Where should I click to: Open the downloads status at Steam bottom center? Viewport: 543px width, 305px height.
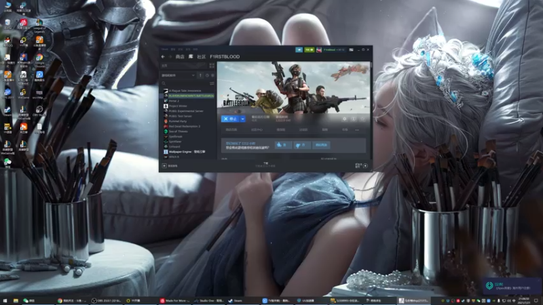click(265, 165)
